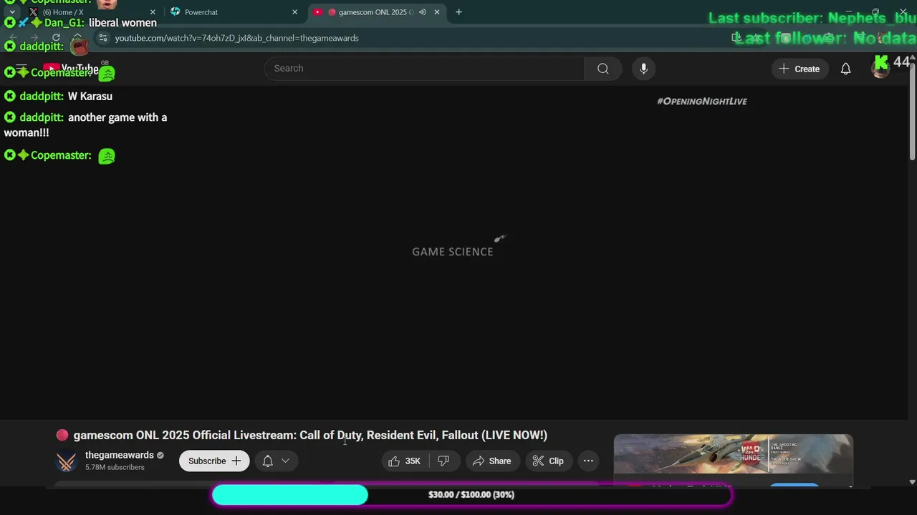
Task: Click thegameawards channel avatar logo
Action: tap(67, 461)
